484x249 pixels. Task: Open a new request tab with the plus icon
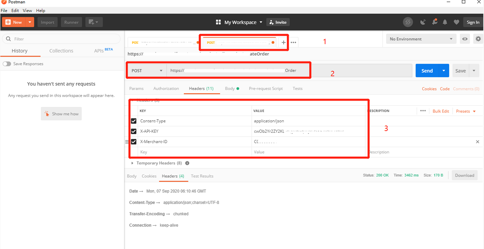point(283,42)
